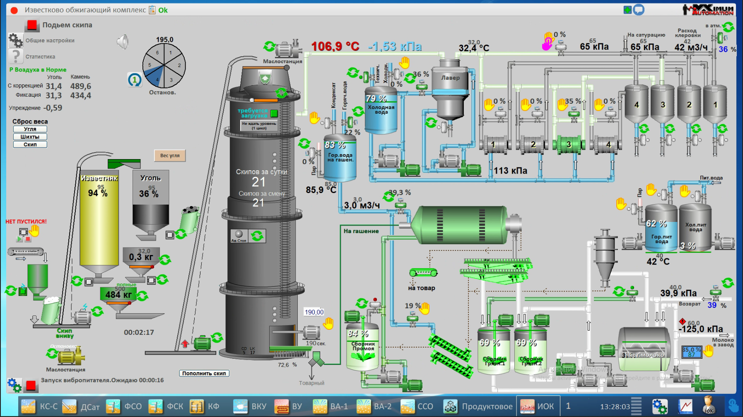
Task: Switch to the ВКУ screen tab
Action: point(251,406)
